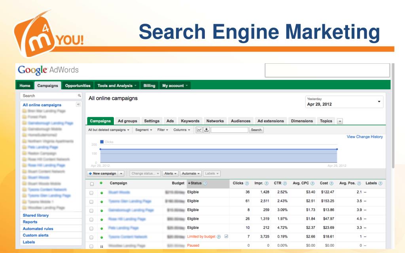Click the download report icon
The image size is (405, 253).
point(206,130)
